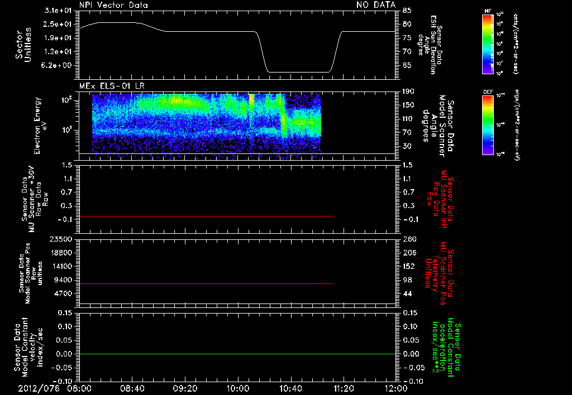Viewport: 572px width, 395px height.
Task: Click the '9400' scanner position tick
Action: (63, 280)
